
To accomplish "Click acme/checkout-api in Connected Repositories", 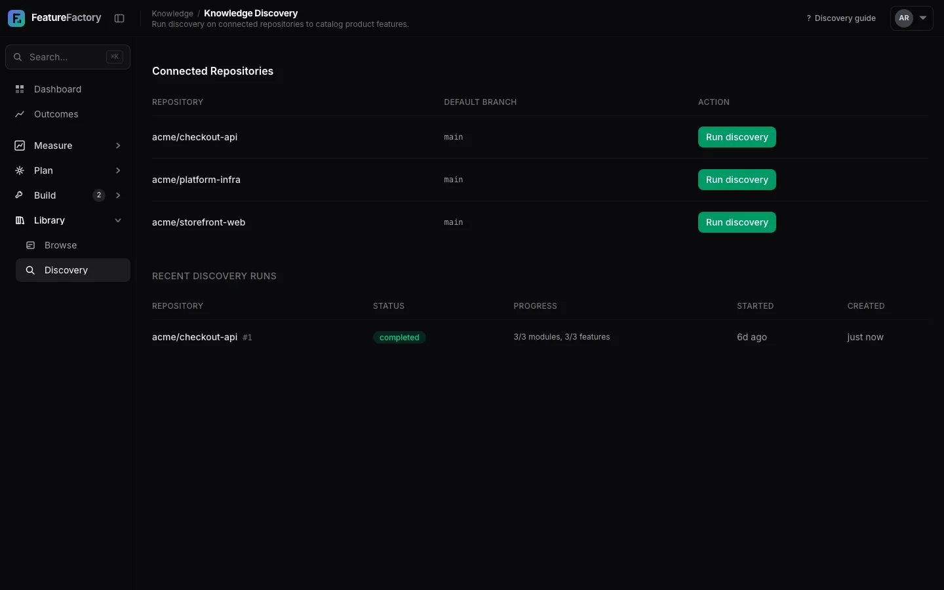I will [x=195, y=137].
